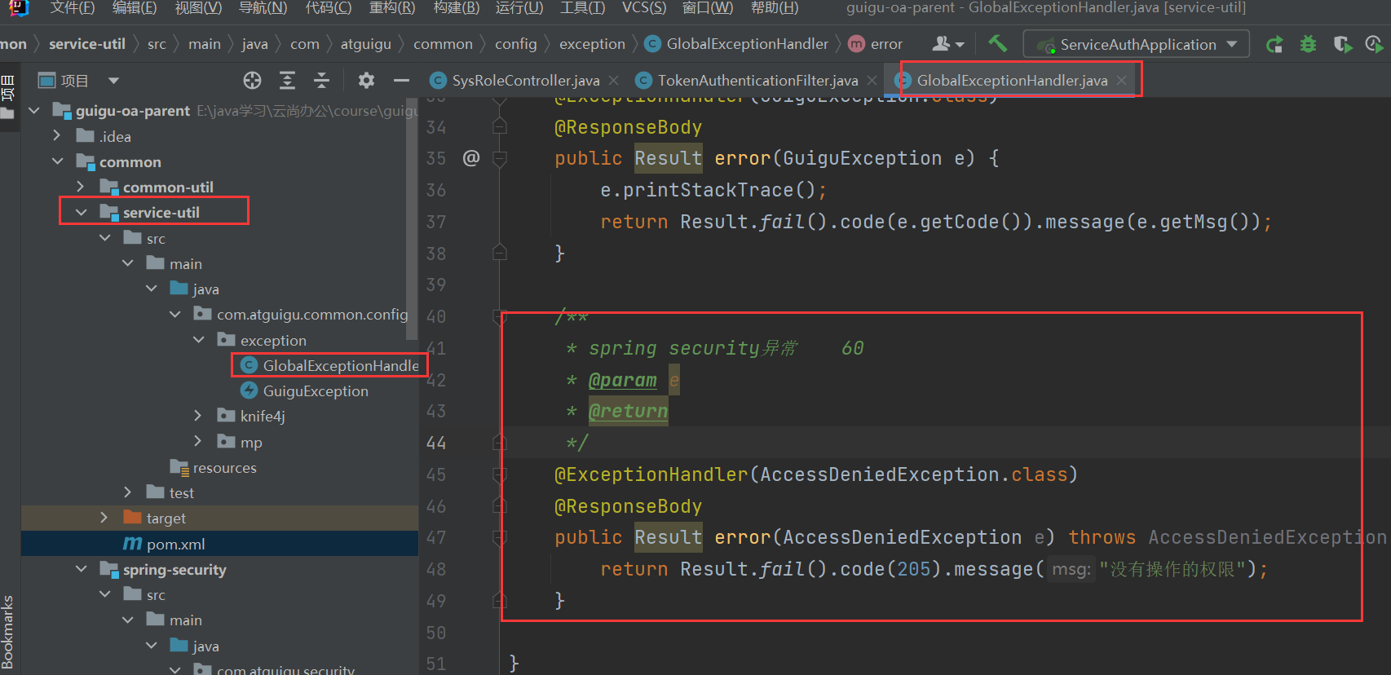Click the Collapse All icon in project panel
1391x675 pixels.
click(321, 80)
